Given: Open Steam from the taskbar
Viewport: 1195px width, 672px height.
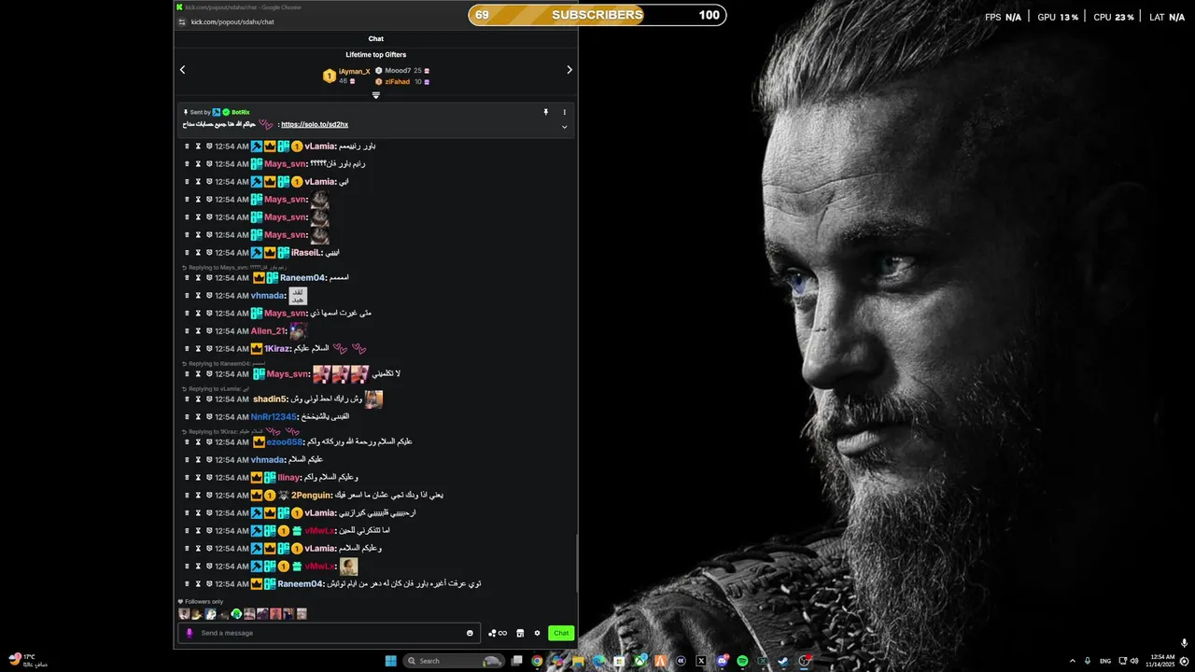Looking at the screenshot, I should click(783, 661).
